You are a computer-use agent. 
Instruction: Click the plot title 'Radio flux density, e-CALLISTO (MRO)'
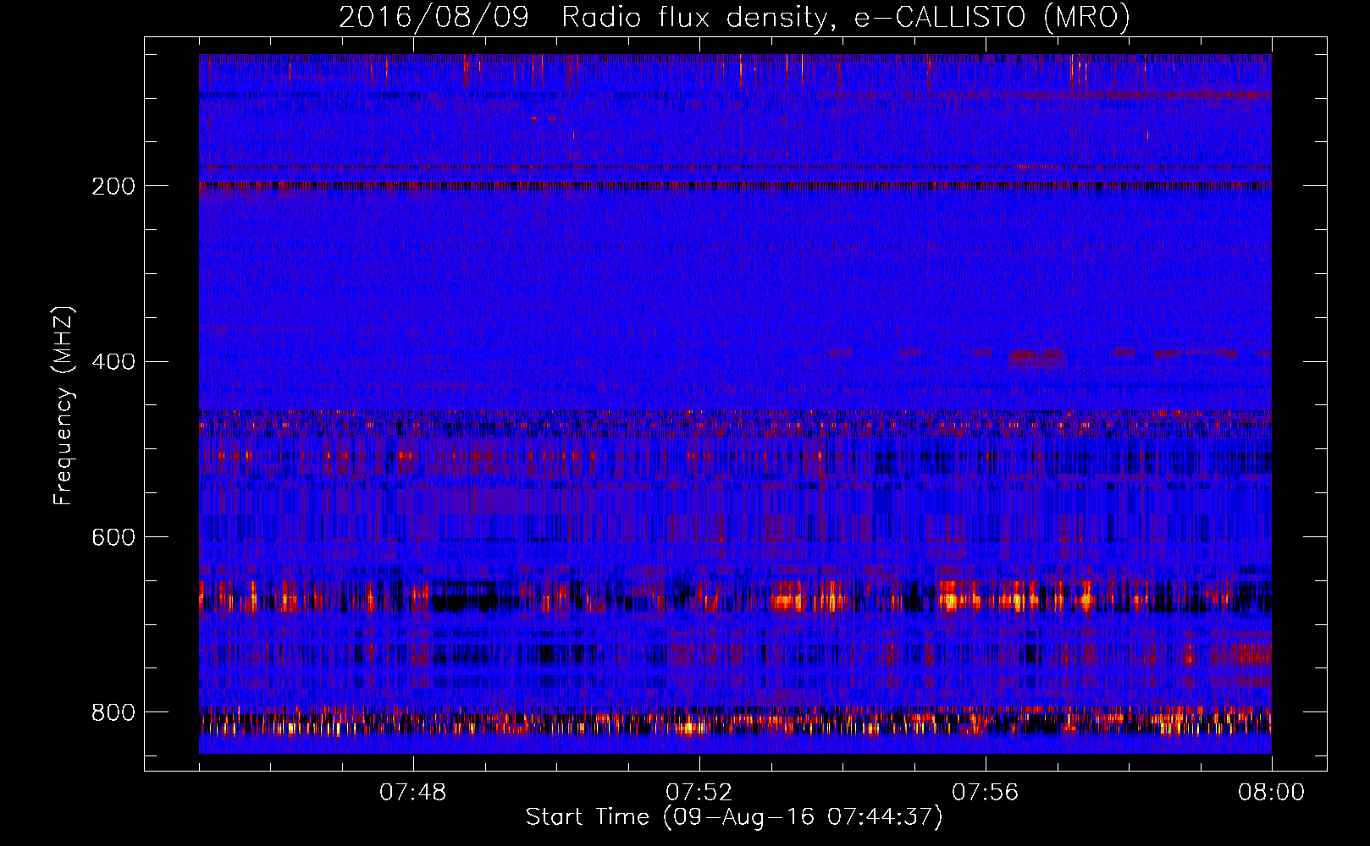pyautogui.click(x=845, y=18)
